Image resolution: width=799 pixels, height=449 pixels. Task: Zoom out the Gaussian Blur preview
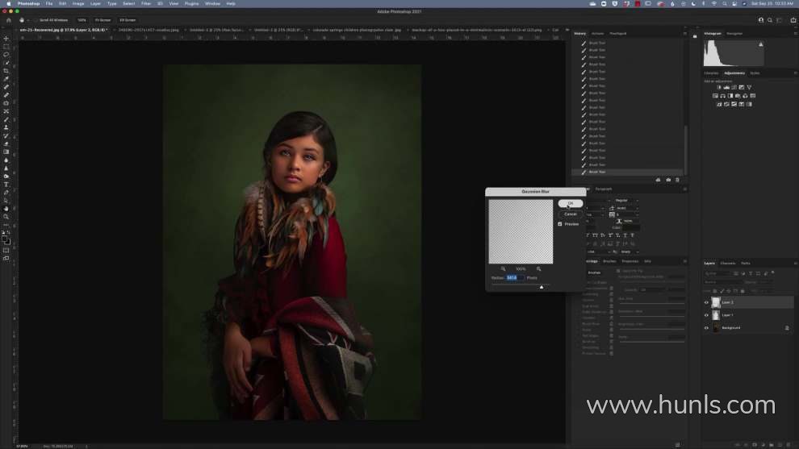[x=503, y=268]
